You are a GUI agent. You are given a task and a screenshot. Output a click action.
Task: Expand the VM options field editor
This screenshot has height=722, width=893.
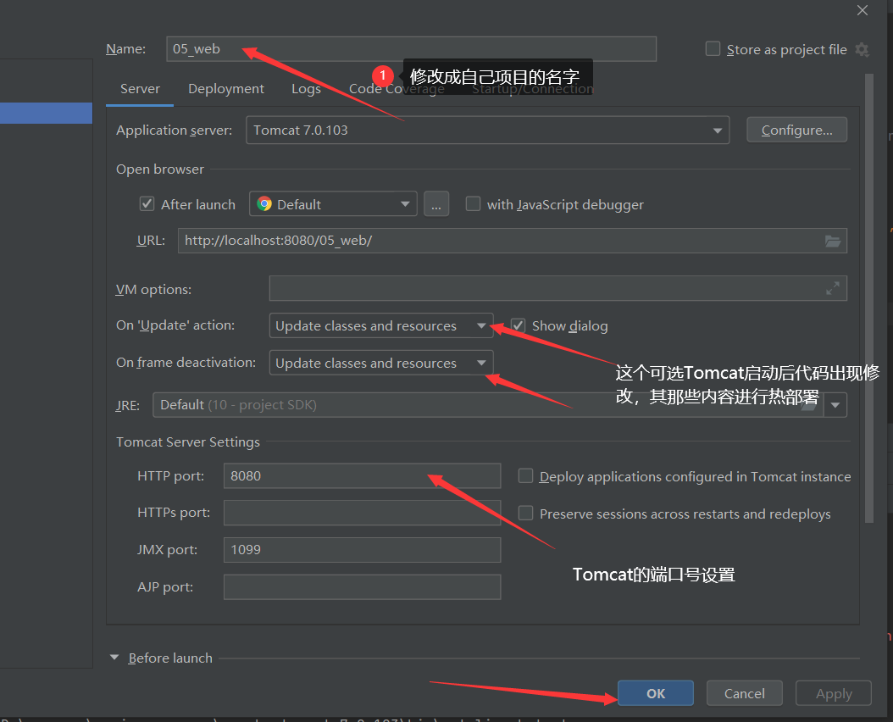click(x=833, y=288)
